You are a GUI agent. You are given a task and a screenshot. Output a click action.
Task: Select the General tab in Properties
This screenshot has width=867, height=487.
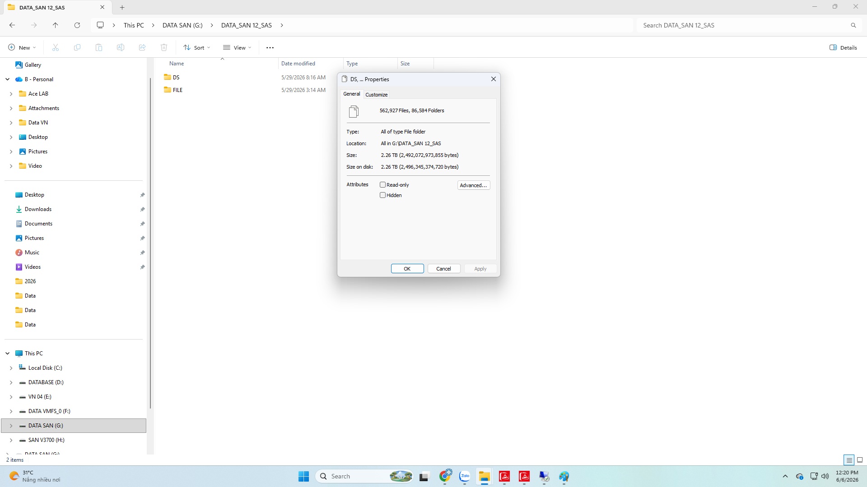(x=351, y=94)
